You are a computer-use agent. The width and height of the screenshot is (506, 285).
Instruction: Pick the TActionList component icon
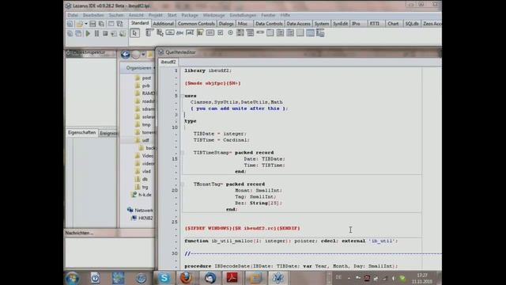320,32
